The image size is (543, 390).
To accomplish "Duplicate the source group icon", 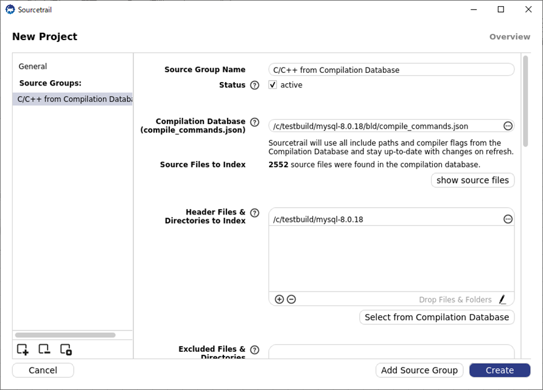I will (x=66, y=349).
